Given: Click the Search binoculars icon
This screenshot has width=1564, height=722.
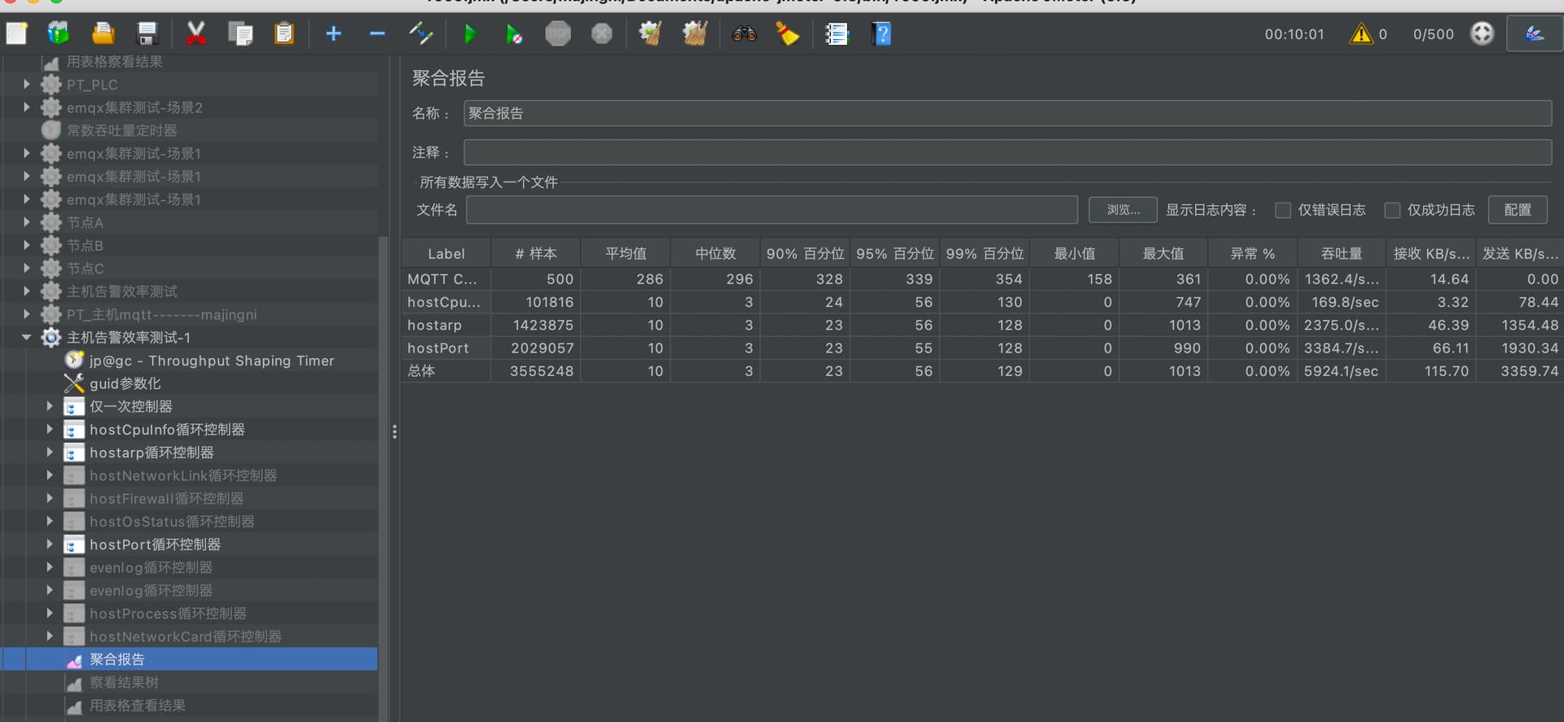Looking at the screenshot, I should 744,34.
